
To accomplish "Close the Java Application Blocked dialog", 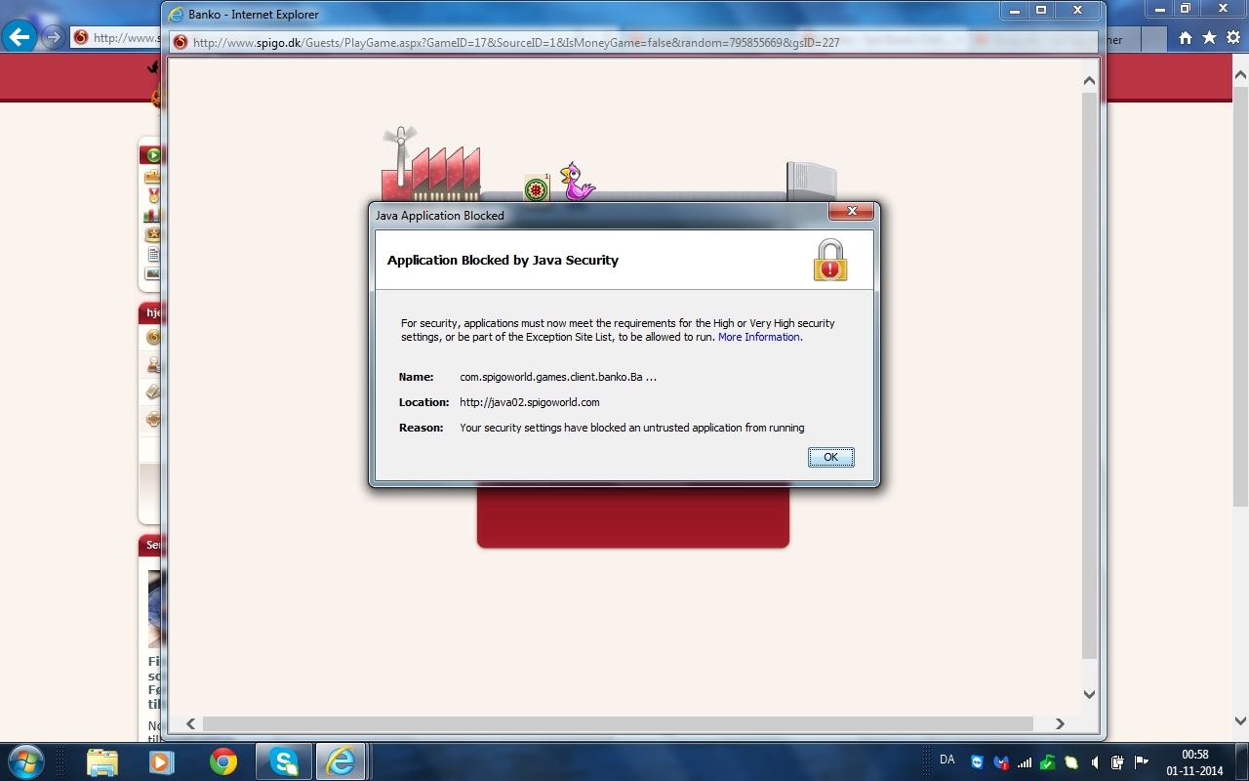I will [851, 212].
